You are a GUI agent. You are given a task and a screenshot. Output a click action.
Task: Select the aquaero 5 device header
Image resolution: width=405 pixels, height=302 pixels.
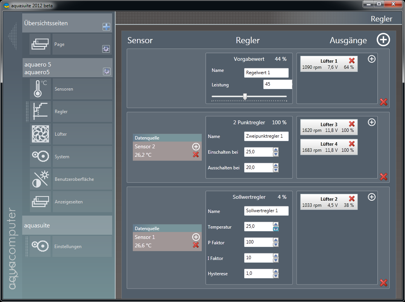click(x=67, y=68)
